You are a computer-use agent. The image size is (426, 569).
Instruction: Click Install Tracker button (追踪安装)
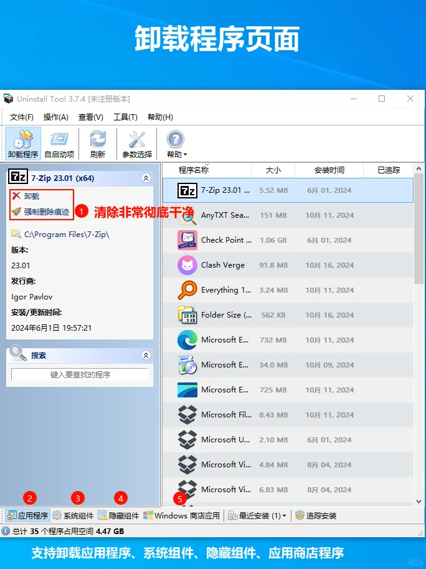point(316,515)
